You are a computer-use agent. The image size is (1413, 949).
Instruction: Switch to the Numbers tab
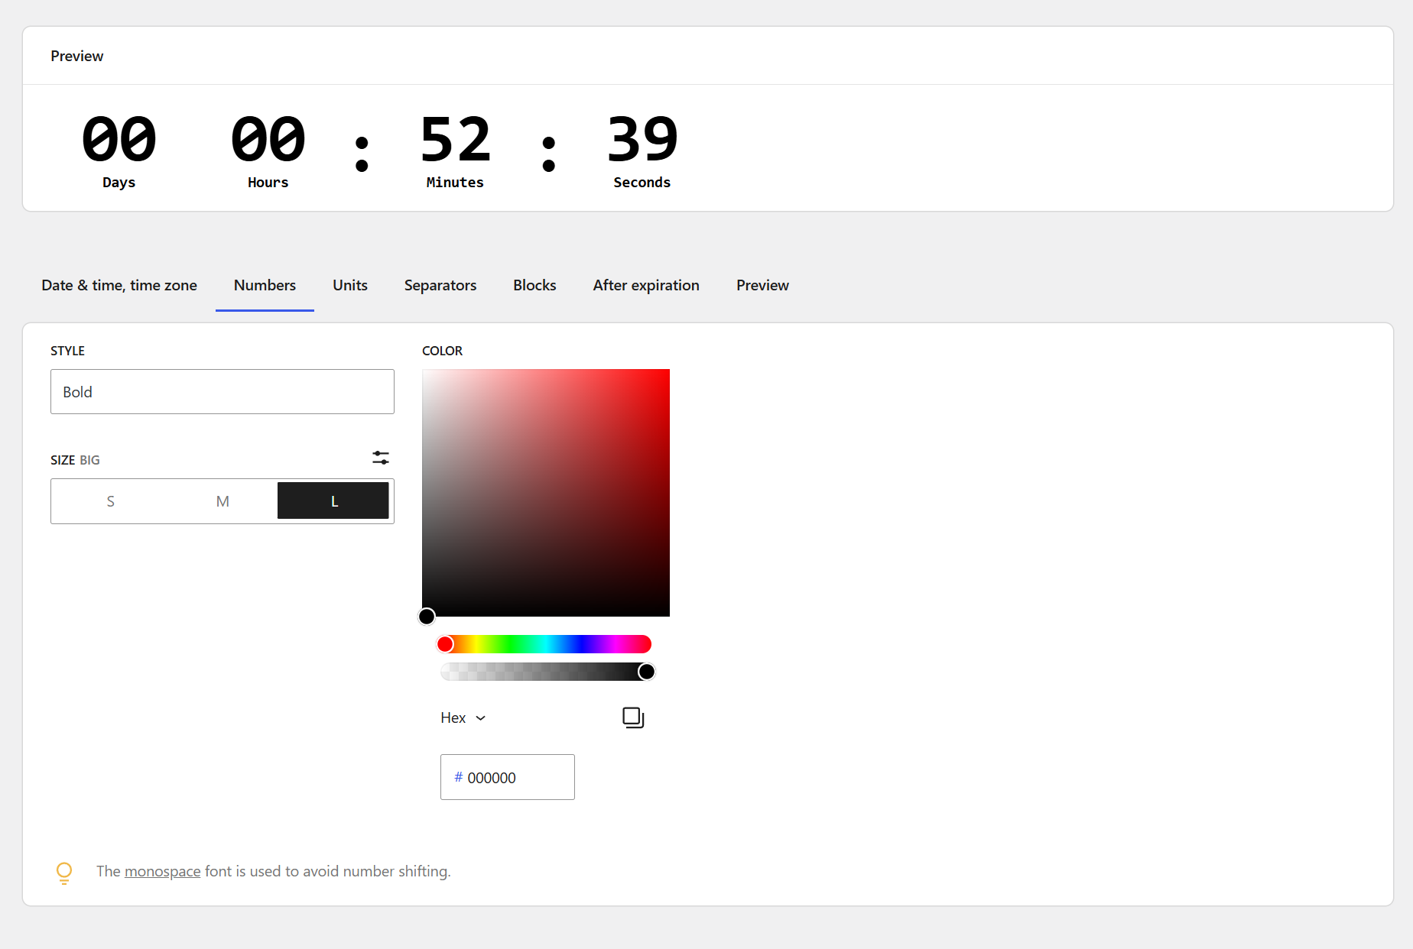tap(265, 285)
